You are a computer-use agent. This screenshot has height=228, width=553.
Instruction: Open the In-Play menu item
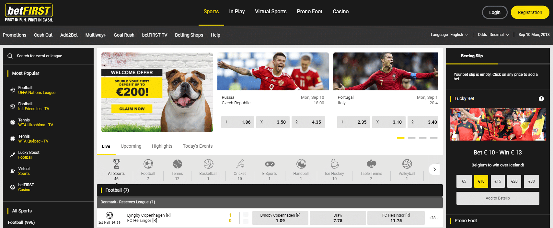tap(237, 12)
